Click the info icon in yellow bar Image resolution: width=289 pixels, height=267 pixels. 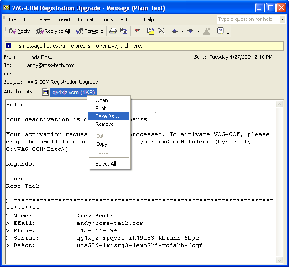click(8, 46)
